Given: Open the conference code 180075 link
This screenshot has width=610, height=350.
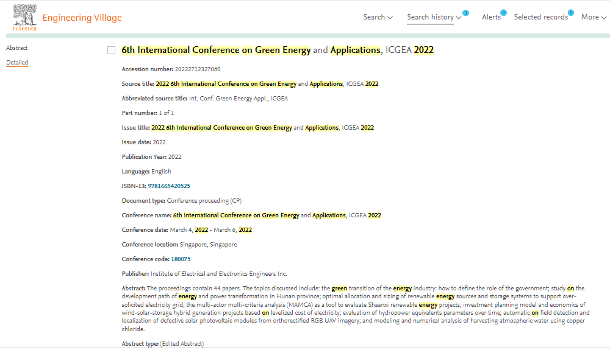Looking at the screenshot, I should pos(181,259).
